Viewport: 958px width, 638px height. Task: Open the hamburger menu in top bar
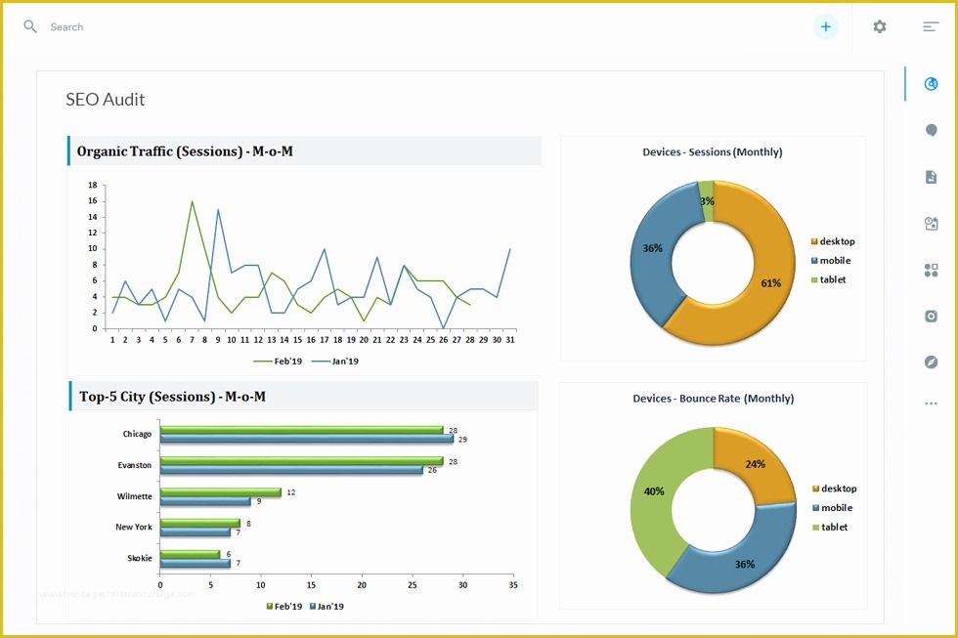(931, 26)
